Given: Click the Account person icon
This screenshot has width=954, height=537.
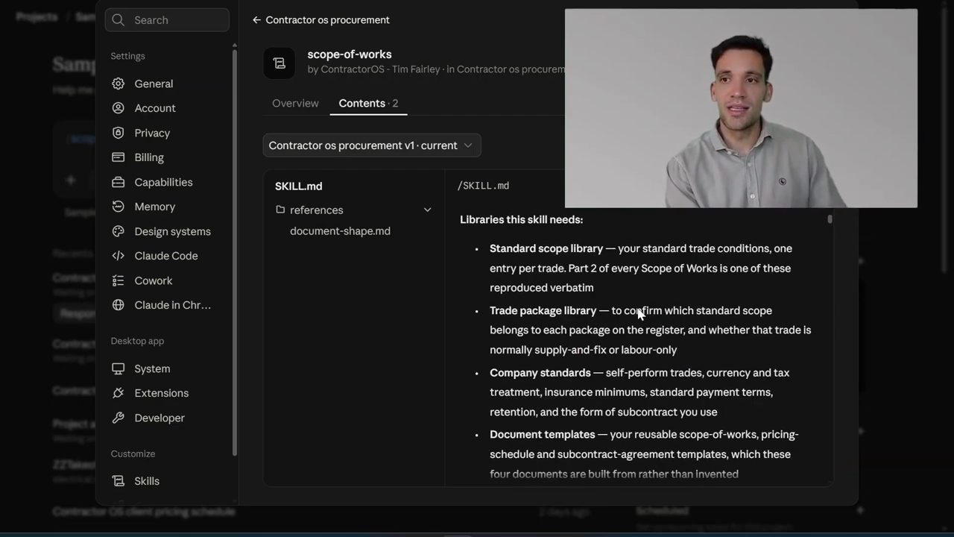Looking at the screenshot, I should 118,108.
